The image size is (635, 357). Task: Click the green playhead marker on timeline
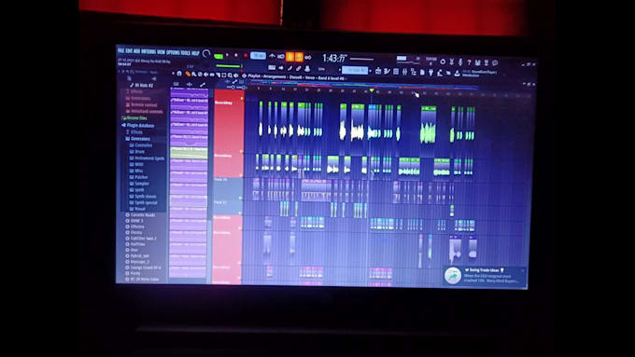click(x=372, y=90)
